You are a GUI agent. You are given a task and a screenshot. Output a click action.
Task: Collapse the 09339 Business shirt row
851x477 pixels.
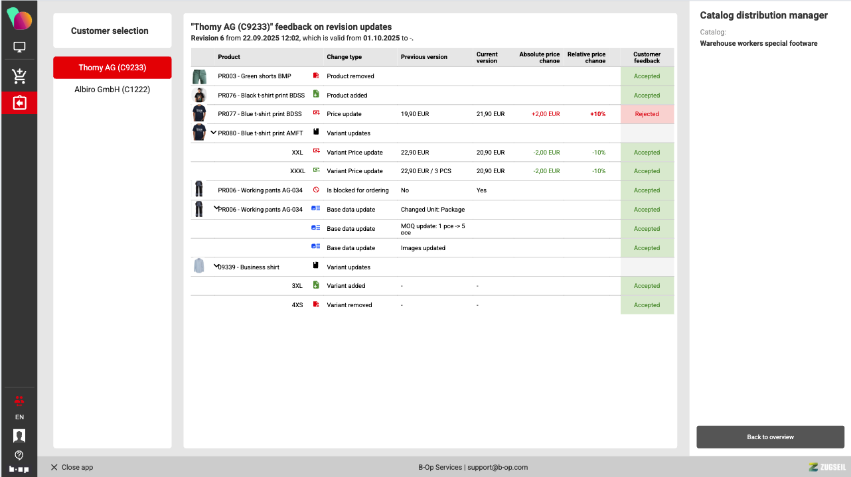[x=216, y=266]
